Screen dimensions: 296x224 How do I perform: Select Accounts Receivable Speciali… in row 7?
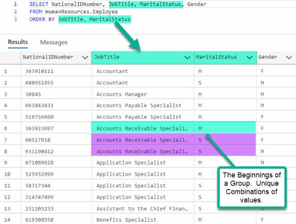coord(142,140)
